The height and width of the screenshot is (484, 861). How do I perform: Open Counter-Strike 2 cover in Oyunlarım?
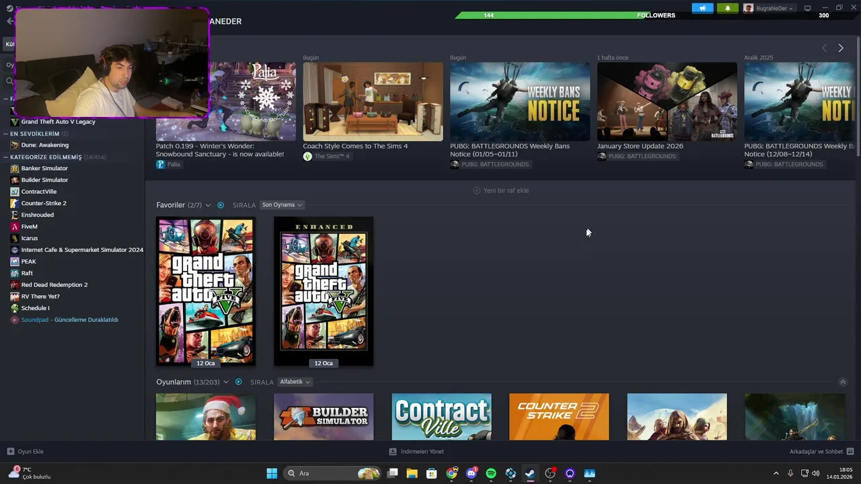[559, 417]
